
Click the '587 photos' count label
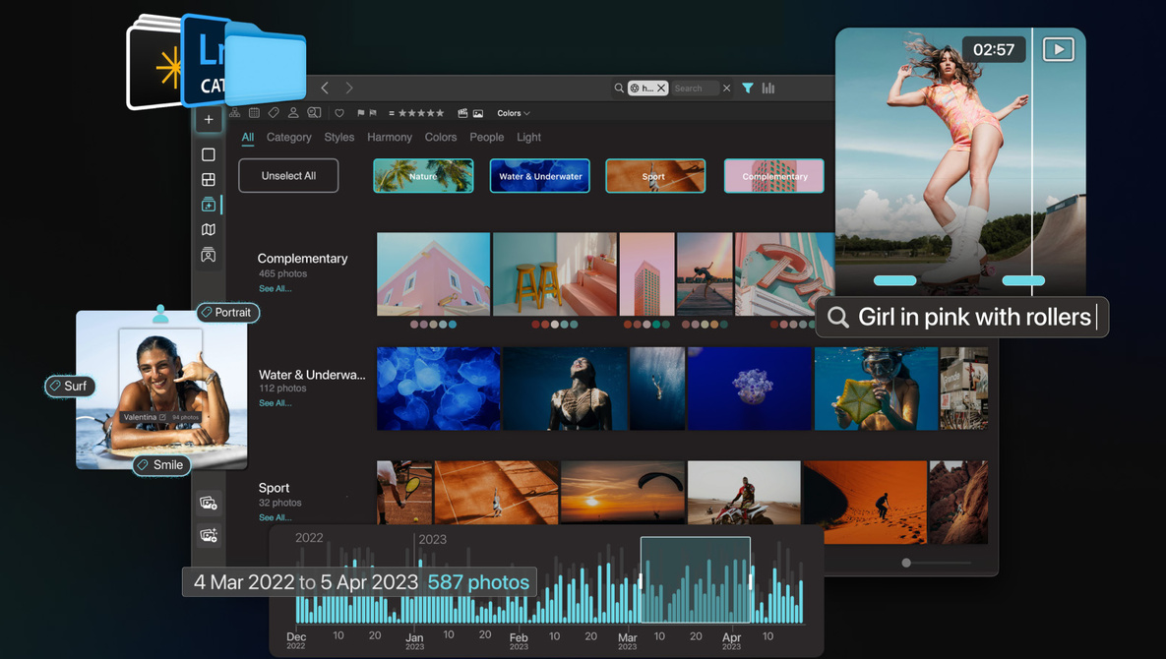pyautogui.click(x=478, y=582)
